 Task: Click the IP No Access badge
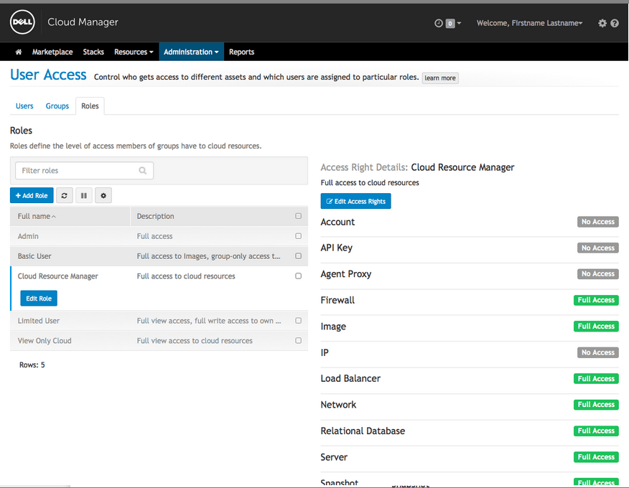[597, 352]
